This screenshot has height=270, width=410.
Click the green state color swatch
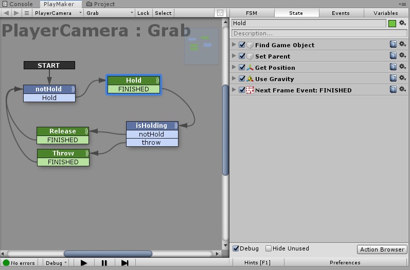[x=392, y=24]
